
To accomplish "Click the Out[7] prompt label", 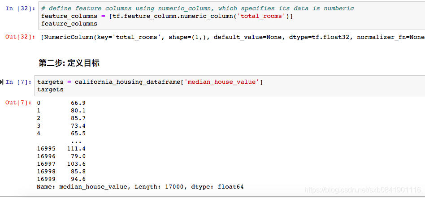I will pos(18,103).
